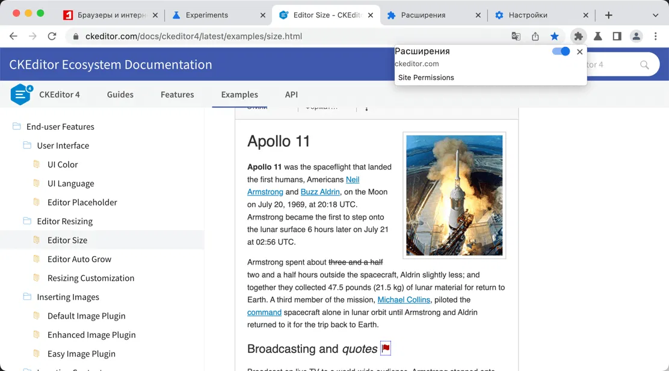
Task: Open the tab search dropdown arrow
Action: (x=655, y=15)
